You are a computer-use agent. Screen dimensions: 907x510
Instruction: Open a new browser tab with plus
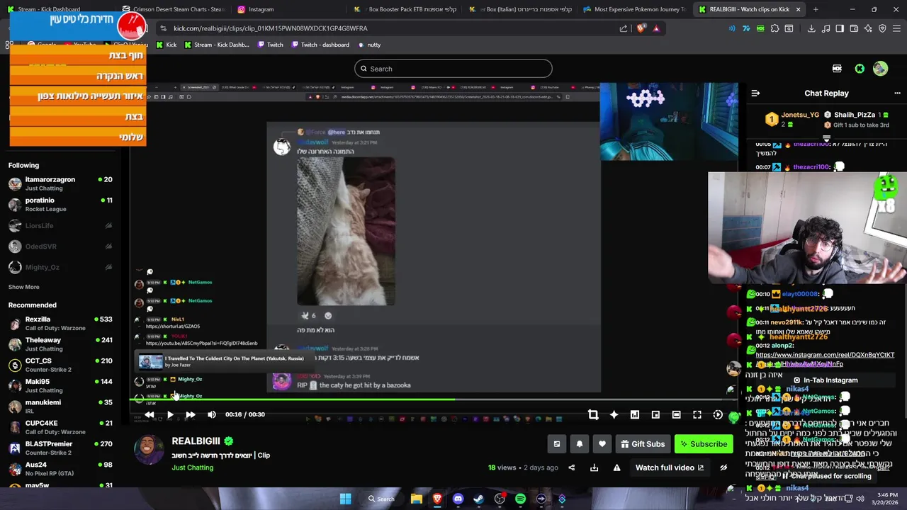click(x=816, y=9)
